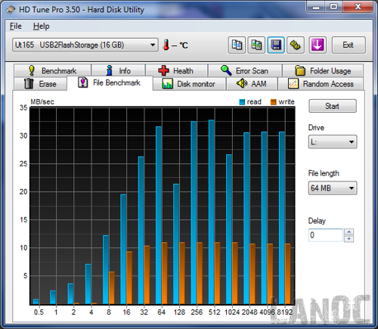The image size is (378, 329).
Task: Switch to the Benchmark tab
Action: 53,70
